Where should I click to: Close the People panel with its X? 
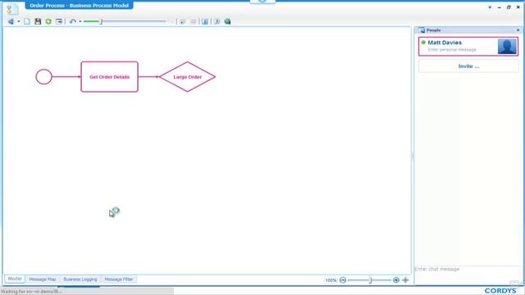click(518, 30)
